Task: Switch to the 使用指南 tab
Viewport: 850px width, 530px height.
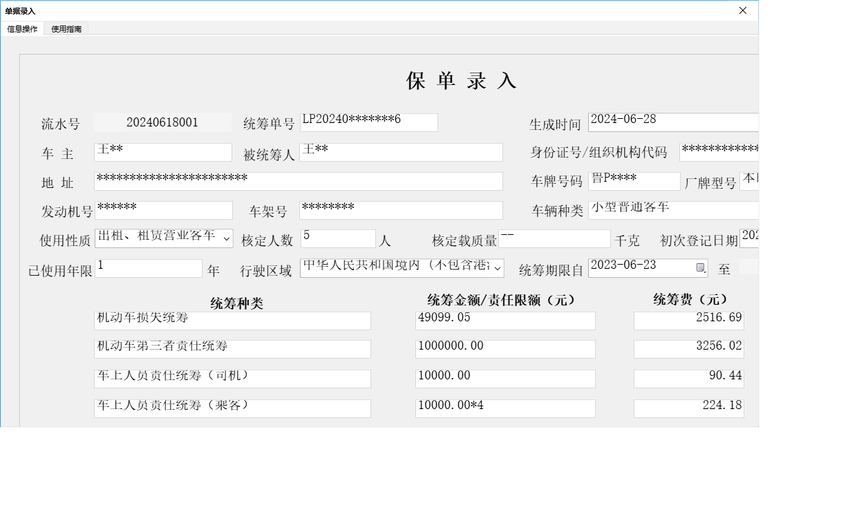Action: [x=66, y=29]
